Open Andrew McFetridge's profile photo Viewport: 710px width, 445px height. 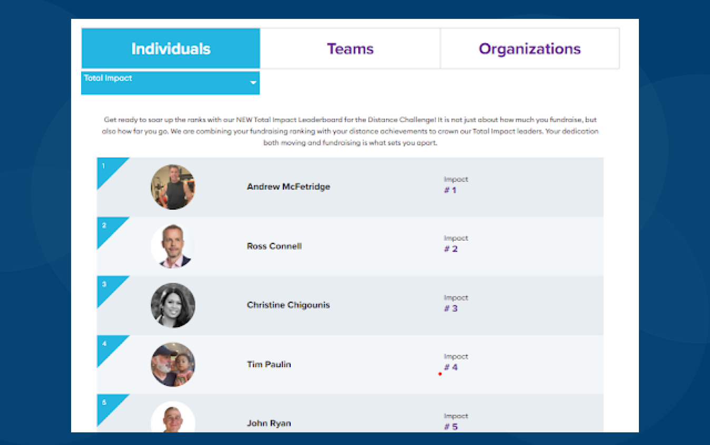coord(173,187)
